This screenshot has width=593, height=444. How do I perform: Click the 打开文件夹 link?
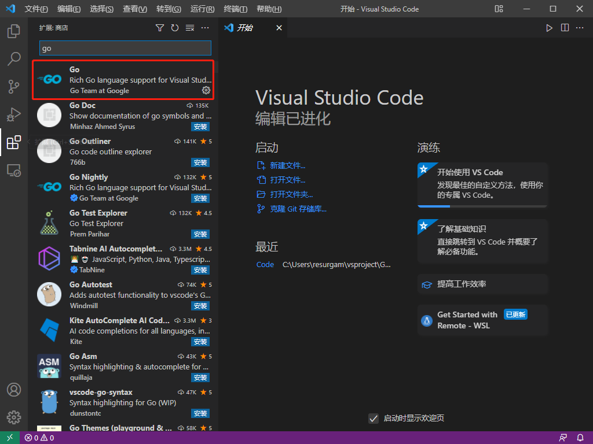coord(291,194)
